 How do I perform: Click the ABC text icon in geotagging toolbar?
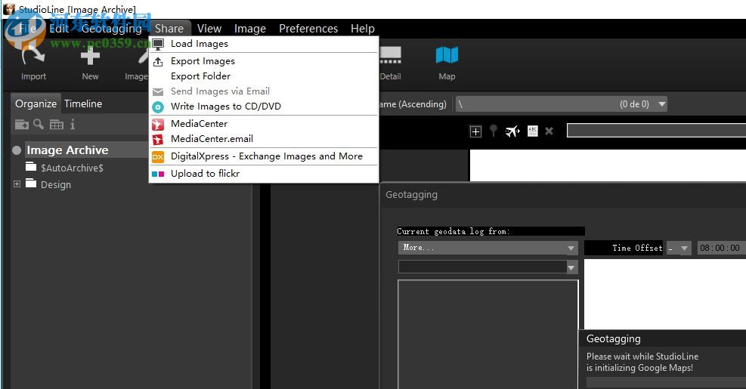pyautogui.click(x=533, y=131)
